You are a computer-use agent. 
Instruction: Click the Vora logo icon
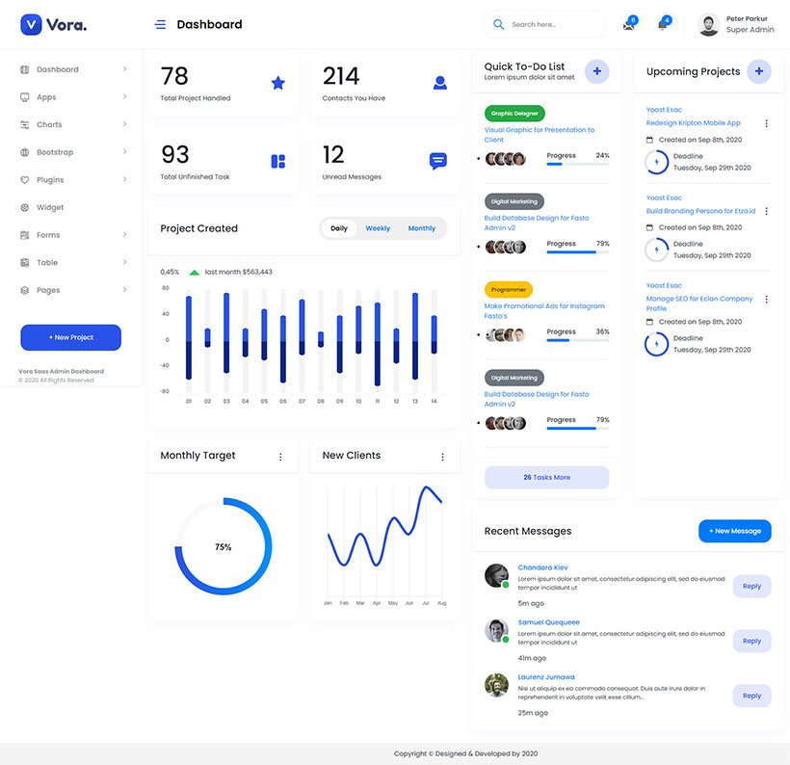click(31, 25)
